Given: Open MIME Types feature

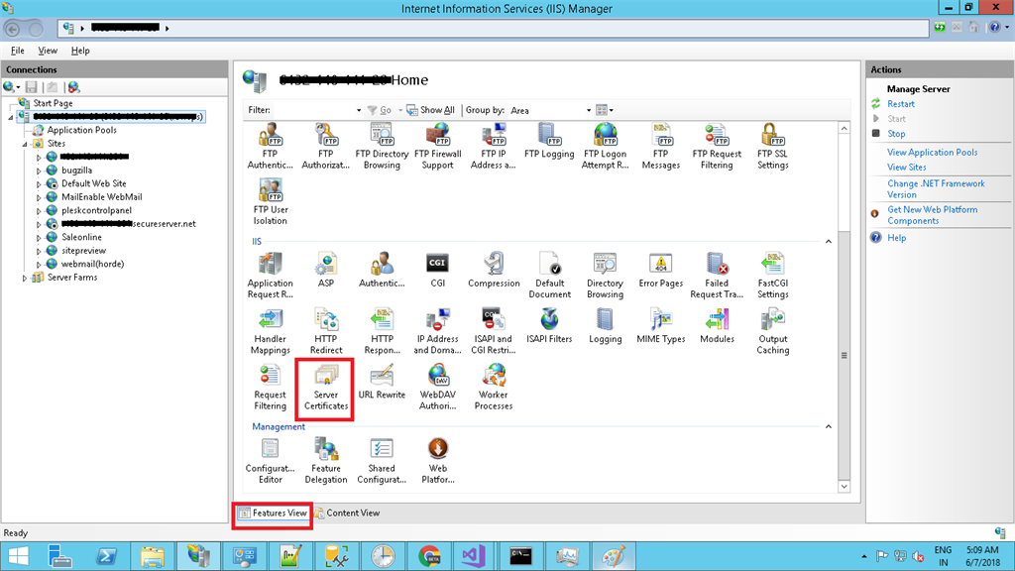Looking at the screenshot, I should click(661, 326).
